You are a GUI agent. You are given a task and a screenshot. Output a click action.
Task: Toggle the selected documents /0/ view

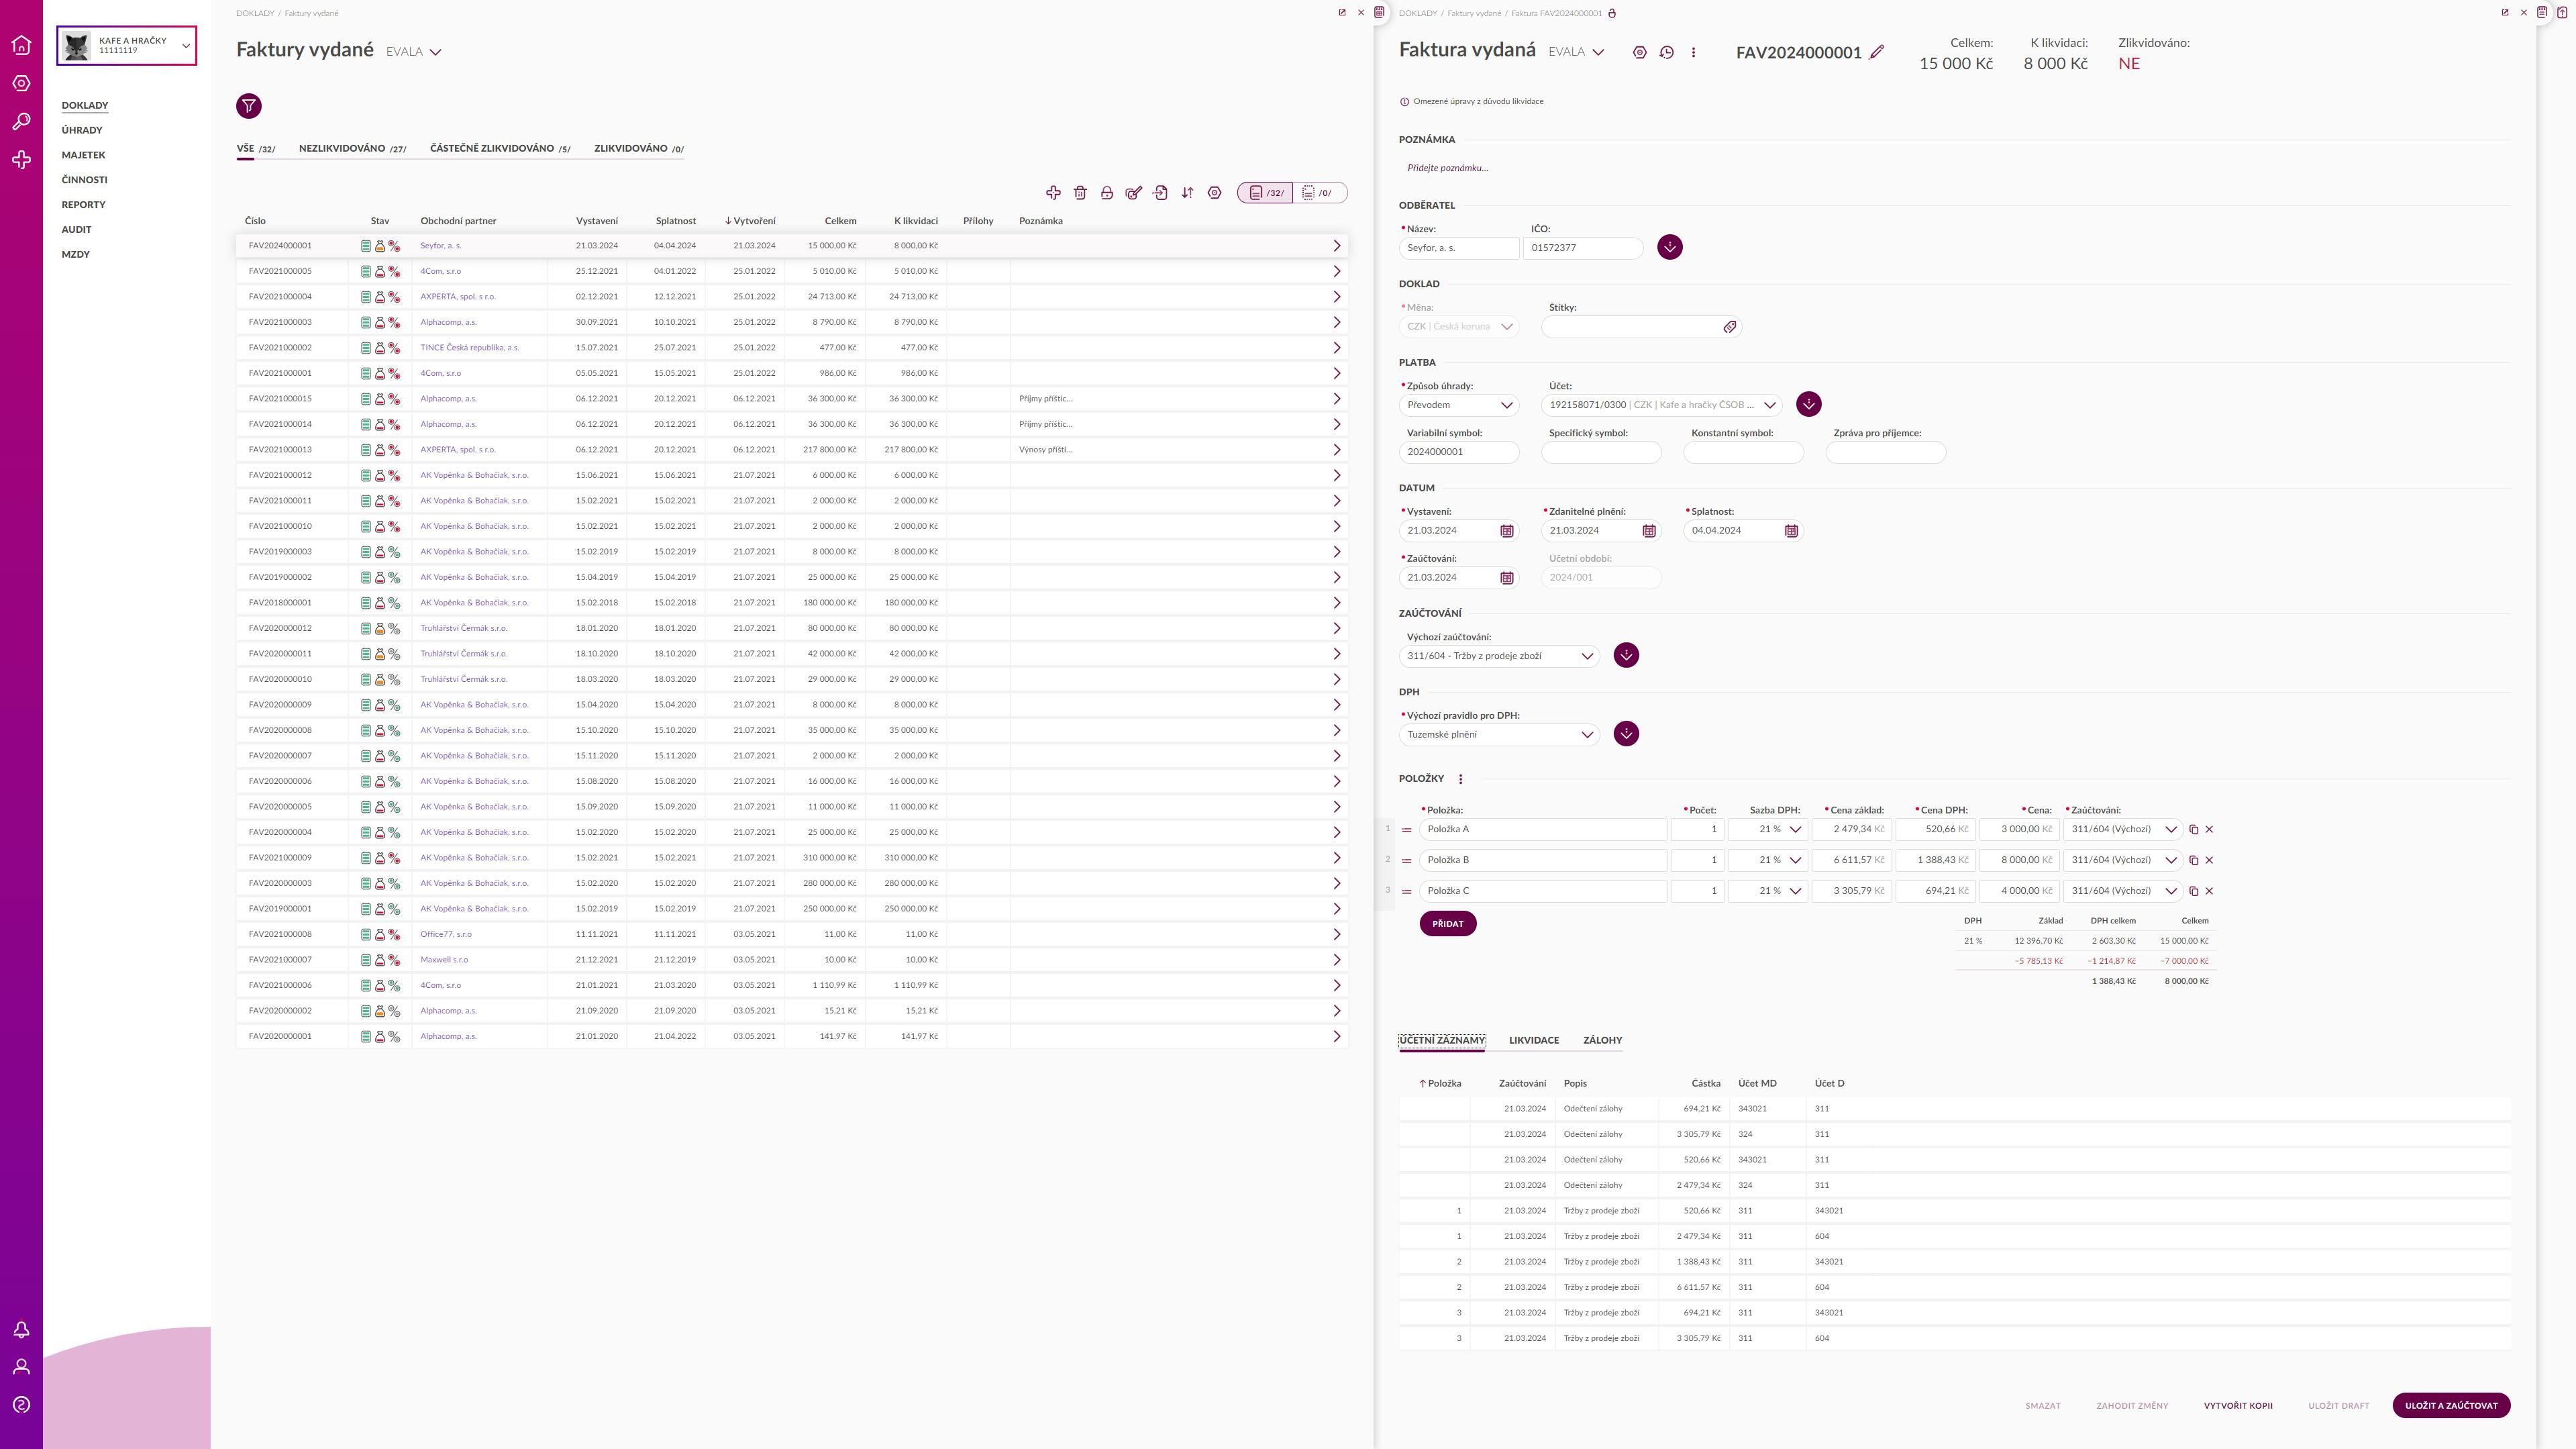(1320, 193)
